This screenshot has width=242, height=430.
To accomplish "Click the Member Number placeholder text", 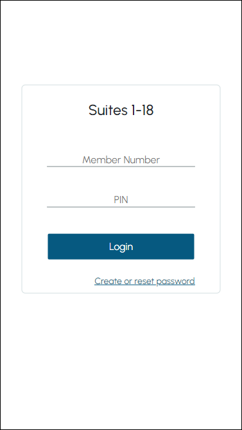I will (x=121, y=160).
